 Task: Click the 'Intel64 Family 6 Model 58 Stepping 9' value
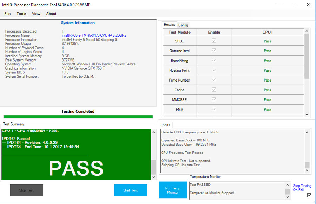tap(89, 40)
